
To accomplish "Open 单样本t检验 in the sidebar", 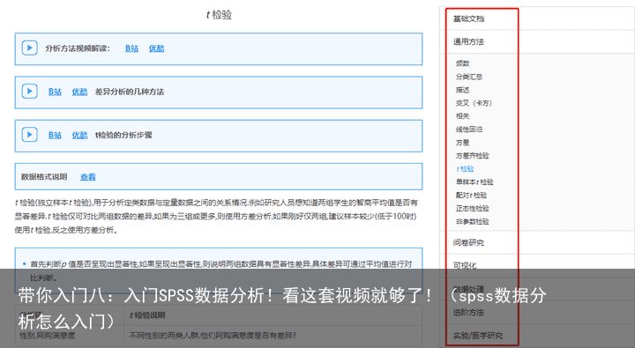I will coord(474,182).
